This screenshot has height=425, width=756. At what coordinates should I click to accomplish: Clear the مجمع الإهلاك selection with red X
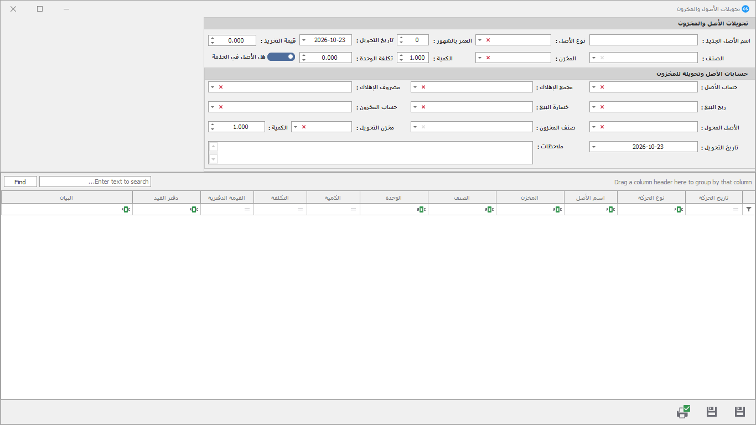click(x=423, y=87)
